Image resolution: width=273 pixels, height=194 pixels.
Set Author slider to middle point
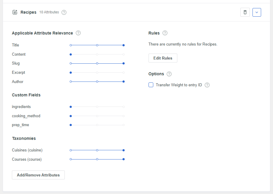97,82
